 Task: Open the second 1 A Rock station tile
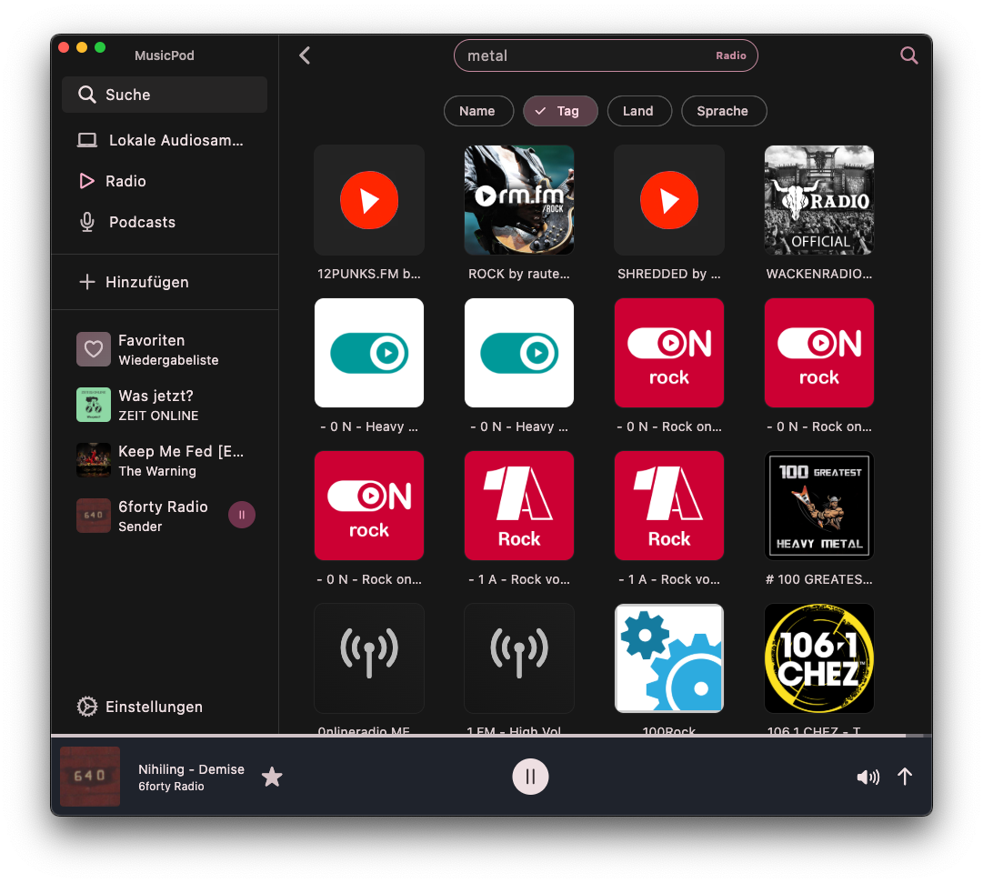[x=669, y=506]
